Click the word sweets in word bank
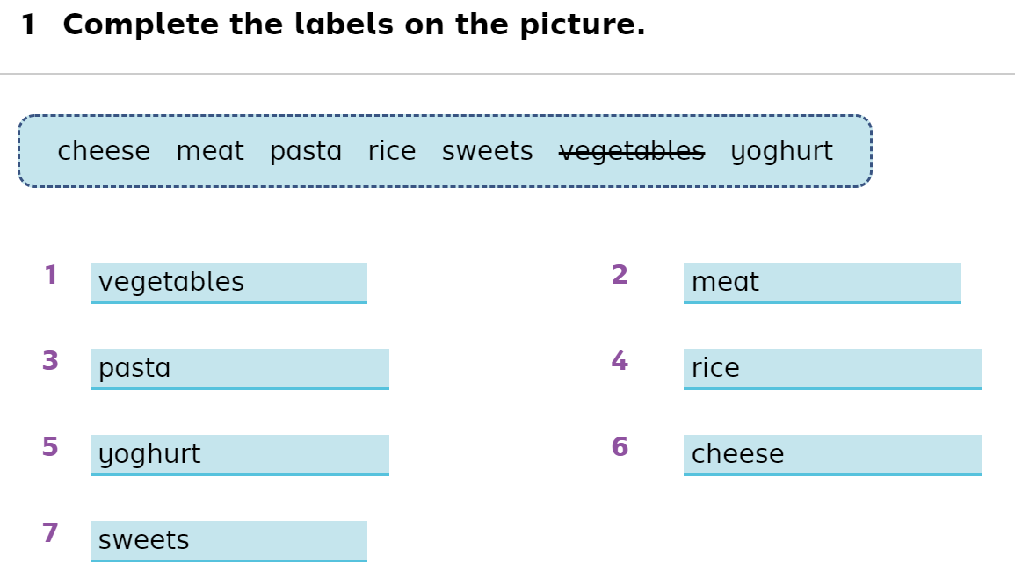The height and width of the screenshot is (578, 1015). click(488, 151)
